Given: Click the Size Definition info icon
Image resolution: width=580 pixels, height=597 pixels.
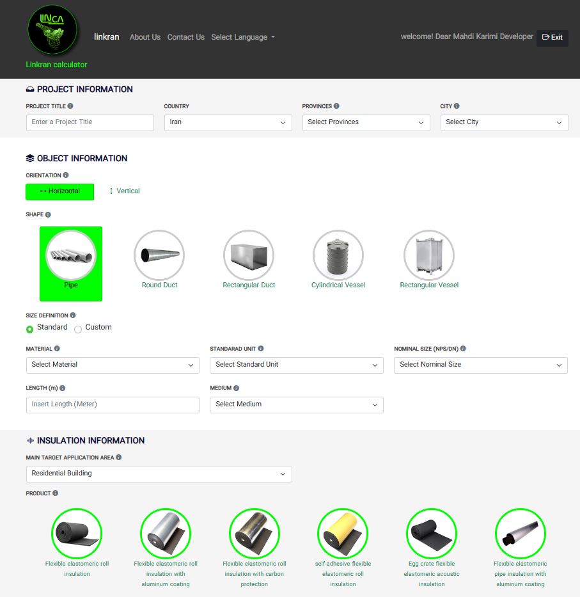Looking at the screenshot, I should point(73,315).
